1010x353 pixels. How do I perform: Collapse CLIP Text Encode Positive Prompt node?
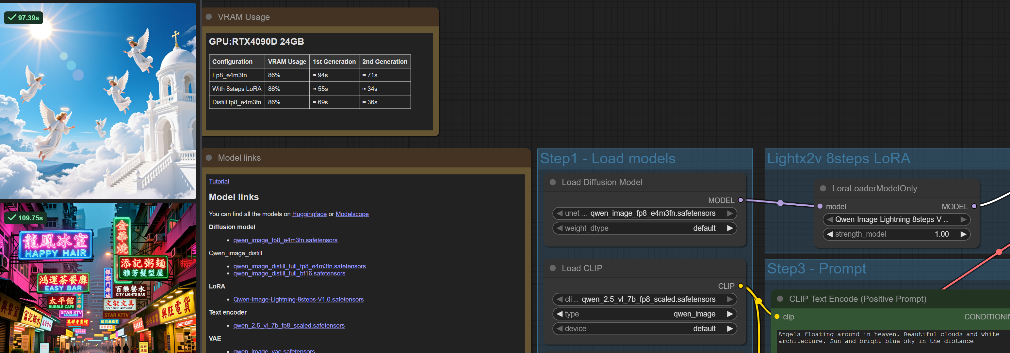pyautogui.click(x=780, y=299)
